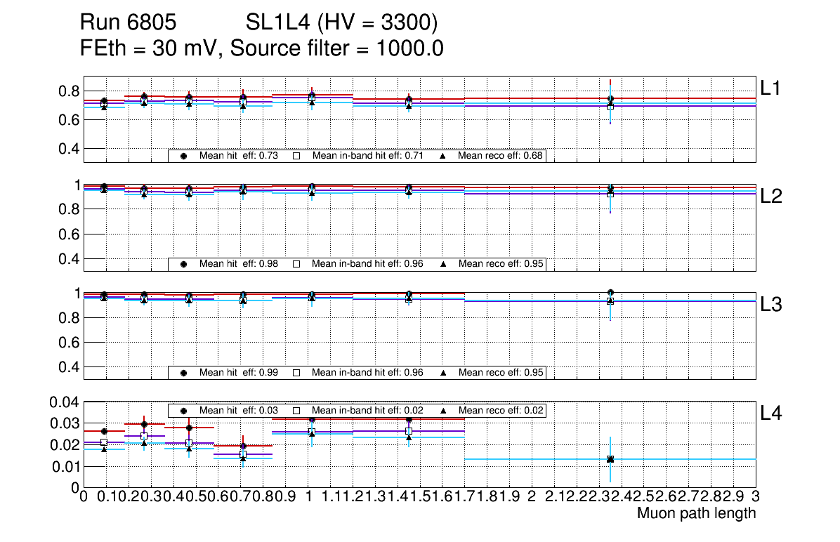Image resolution: width=840 pixels, height=542 pixels.
Task: Click the 'Run 6805' title text
Action: [127, 23]
